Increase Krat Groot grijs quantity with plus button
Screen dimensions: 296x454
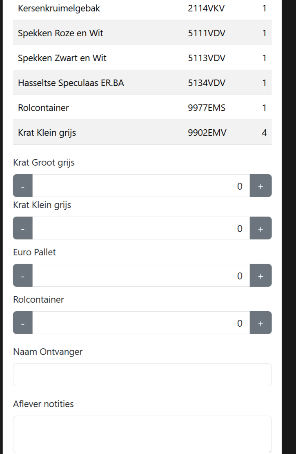click(261, 186)
